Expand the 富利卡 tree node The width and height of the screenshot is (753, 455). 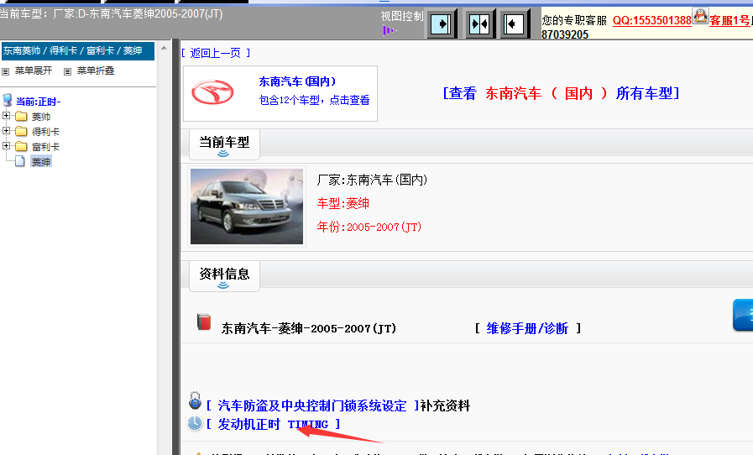click(x=6, y=145)
